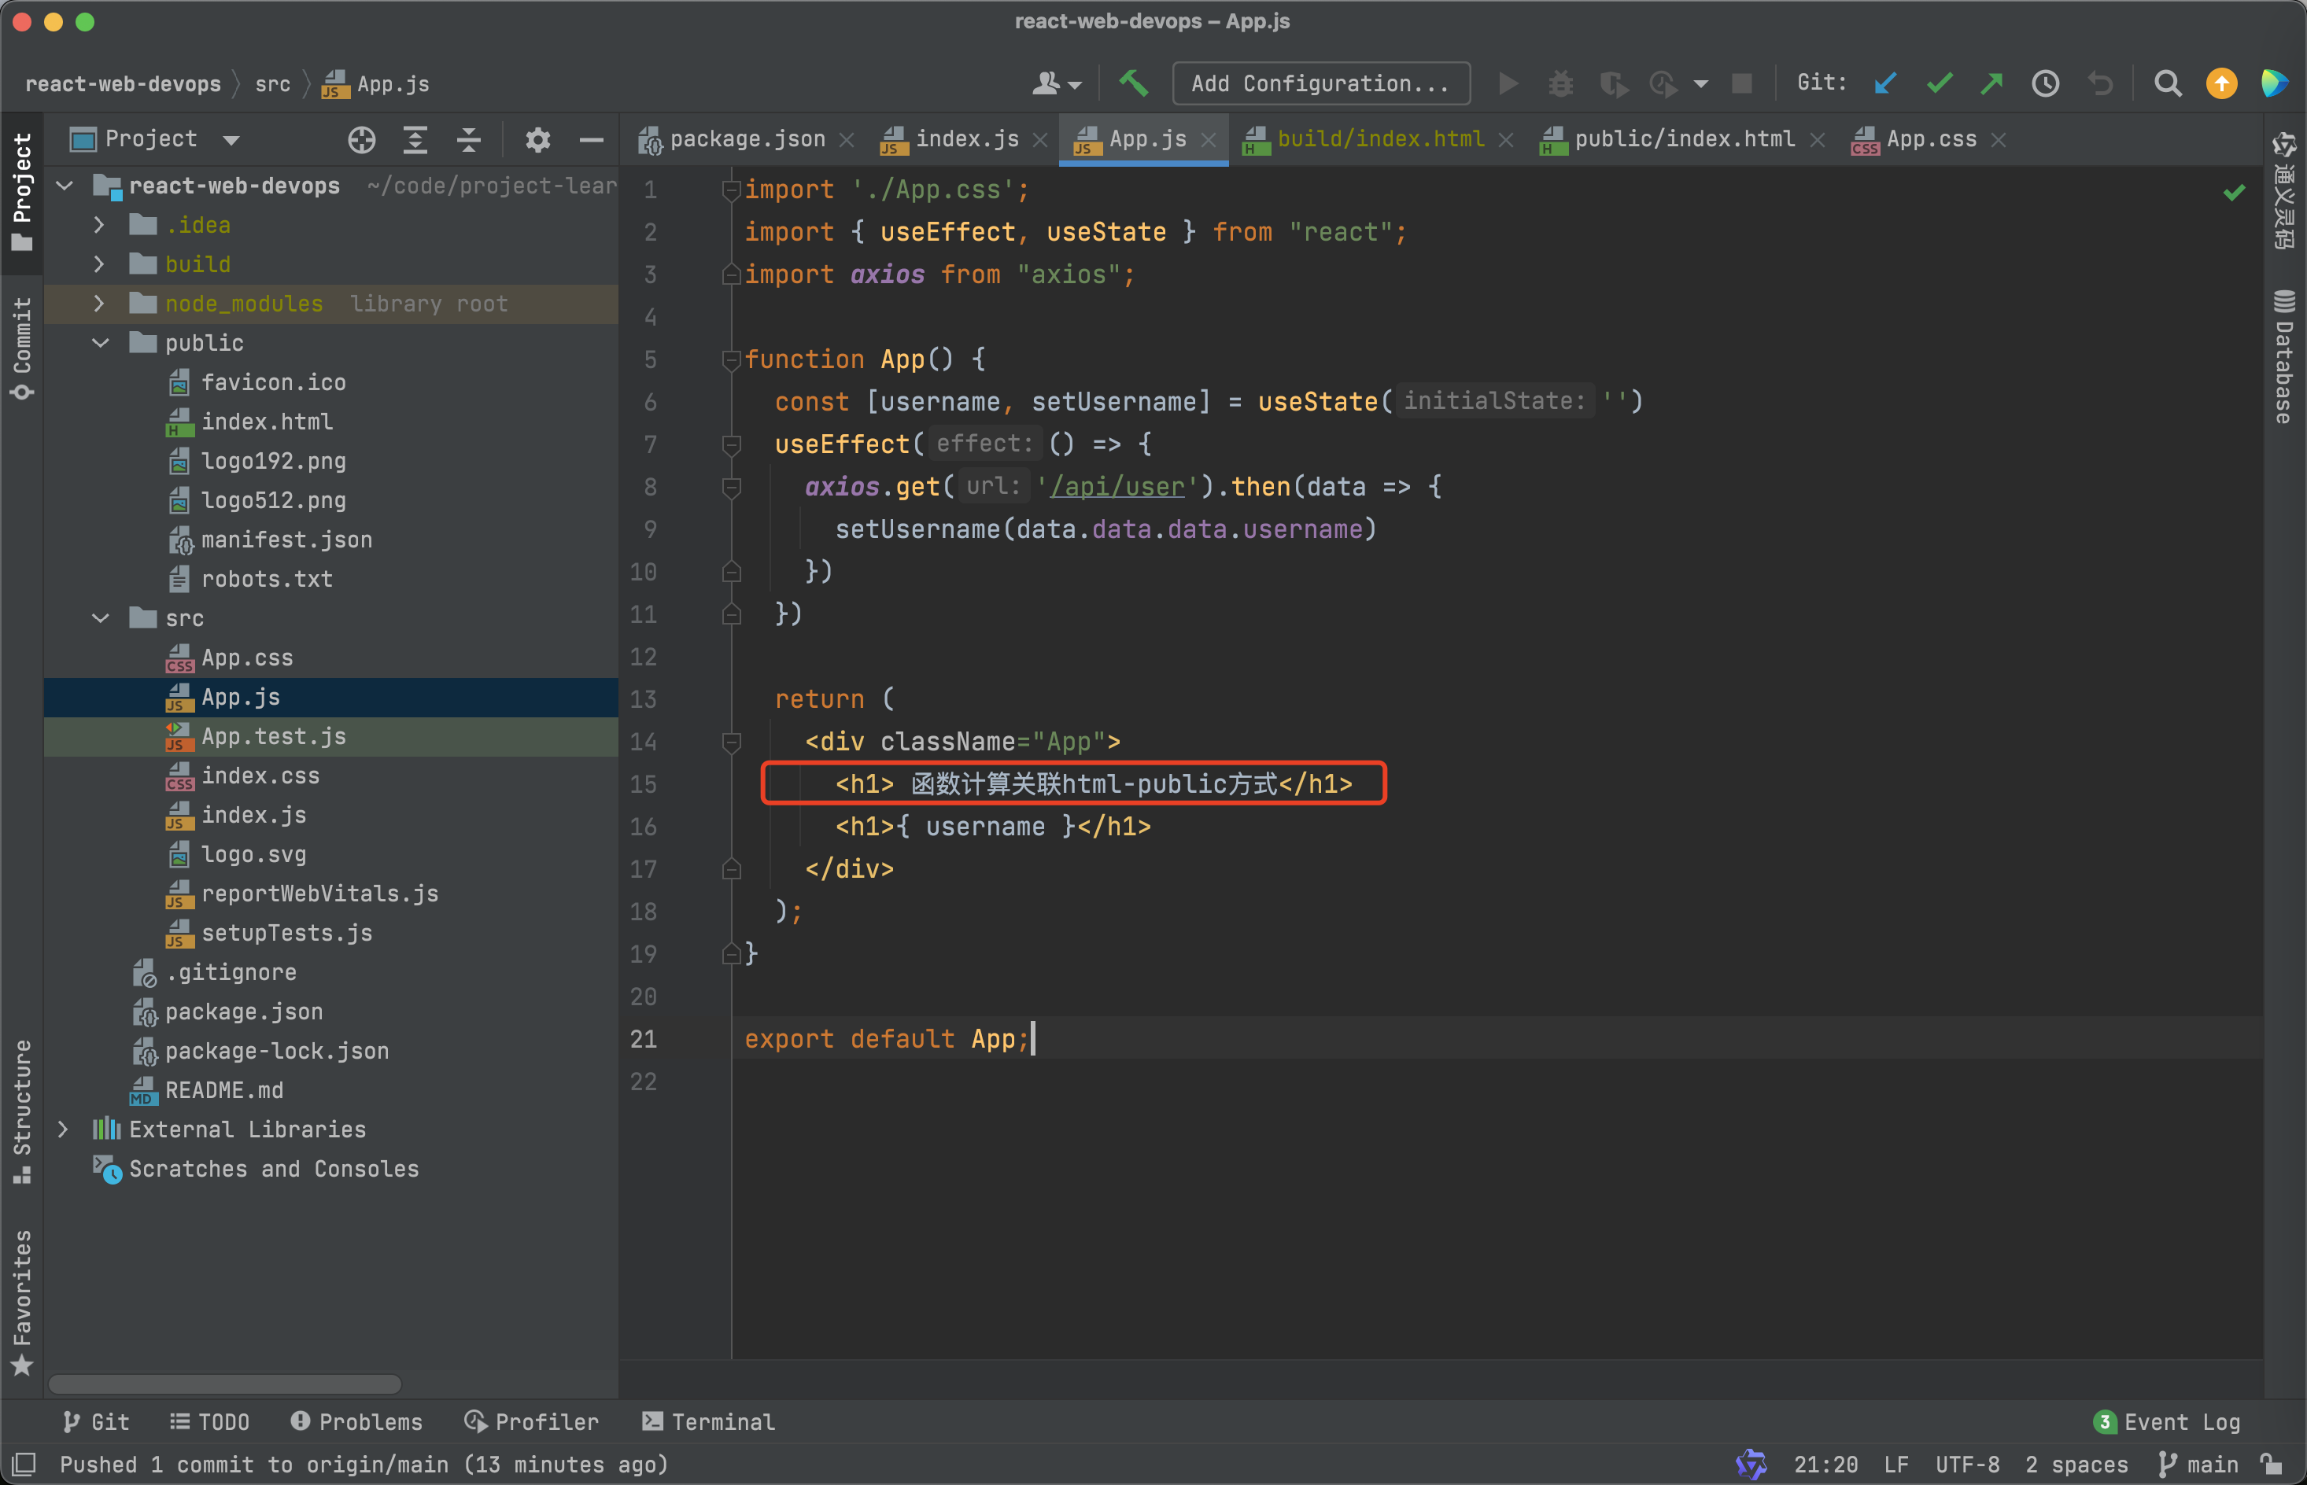The width and height of the screenshot is (2307, 1485).
Task: Click Select Opened File target icon
Action: tap(362, 140)
